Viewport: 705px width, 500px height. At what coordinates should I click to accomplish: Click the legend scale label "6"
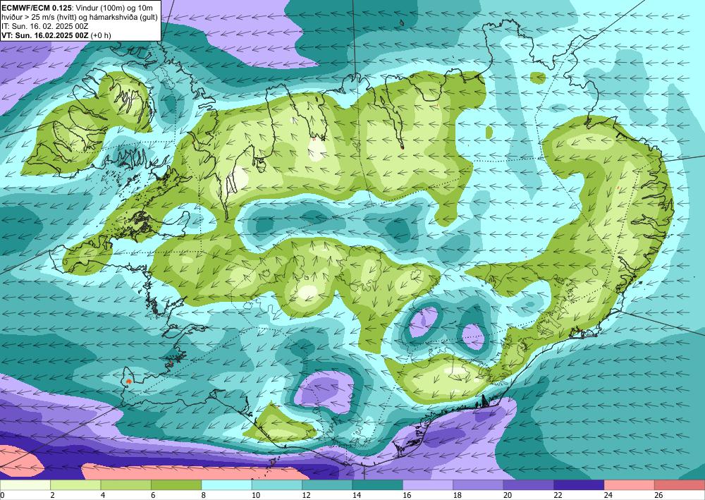[x=153, y=495]
